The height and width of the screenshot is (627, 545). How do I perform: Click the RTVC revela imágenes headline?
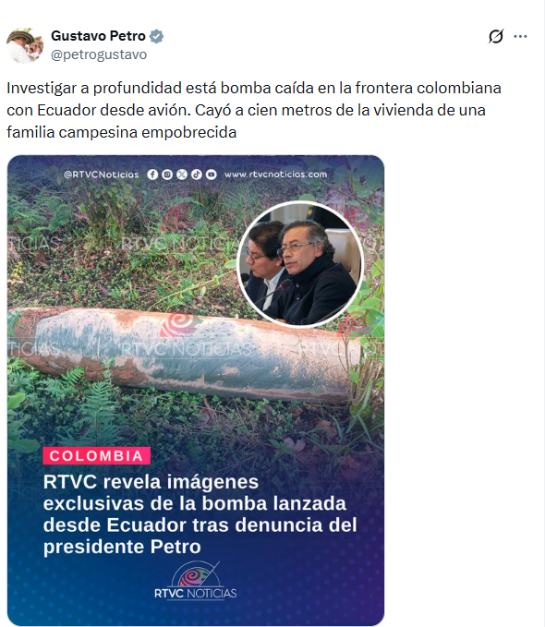pos(200,514)
